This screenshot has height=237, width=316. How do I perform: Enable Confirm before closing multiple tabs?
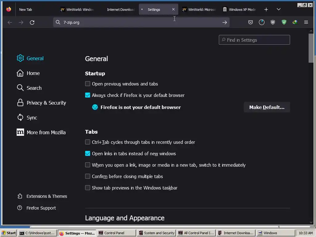tap(87, 176)
